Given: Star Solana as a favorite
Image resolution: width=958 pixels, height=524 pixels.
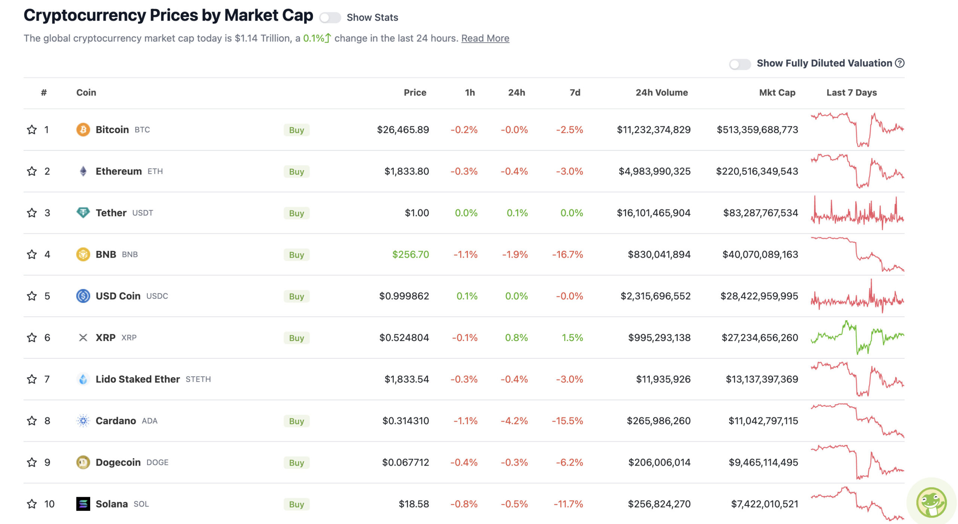Looking at the screenshot, I should pos(32,504).
